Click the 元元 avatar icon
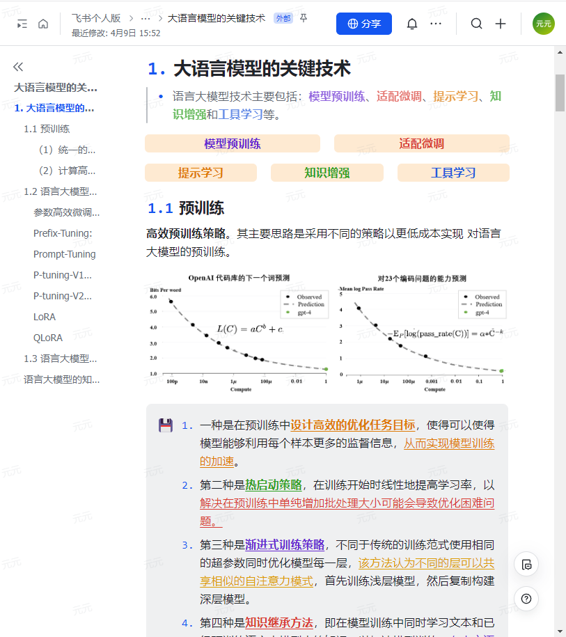This screenshot has height=637, width=566. [544, 23]
